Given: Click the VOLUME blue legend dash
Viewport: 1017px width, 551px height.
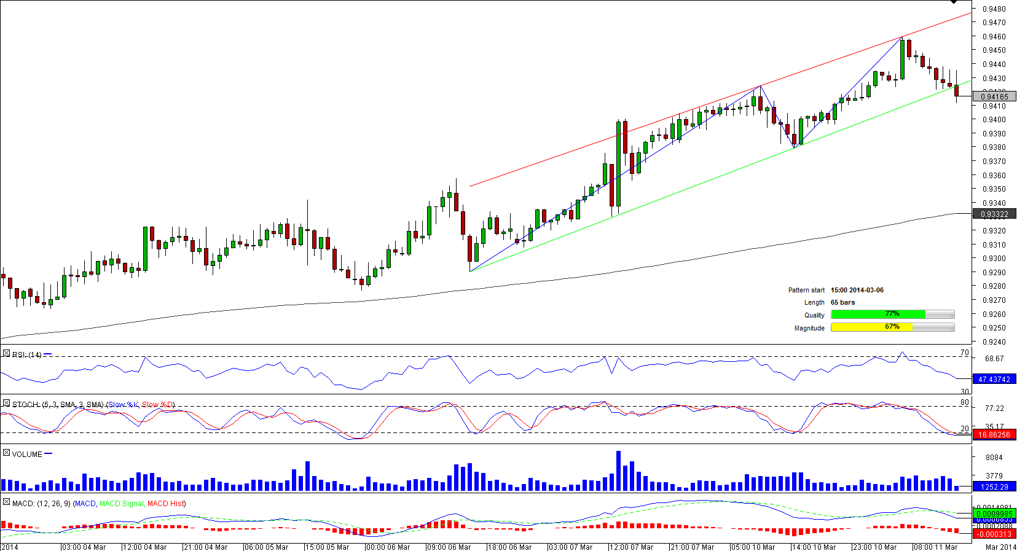Looking at the screenshot, I should pos(49,454).
